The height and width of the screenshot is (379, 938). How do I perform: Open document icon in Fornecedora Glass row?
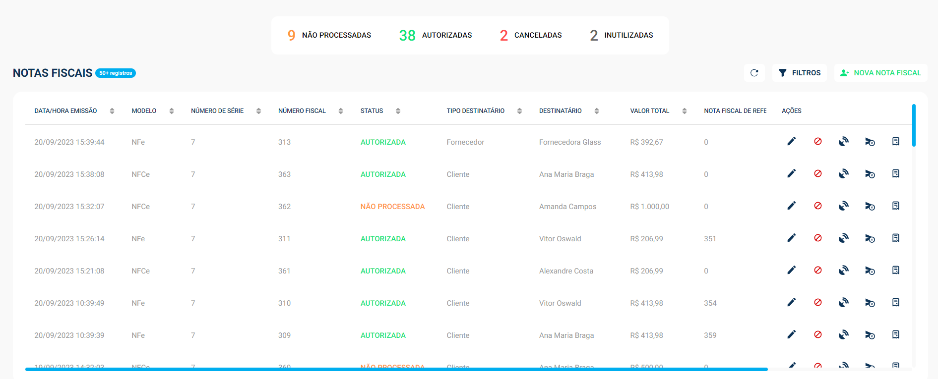[x=895, y=142]
